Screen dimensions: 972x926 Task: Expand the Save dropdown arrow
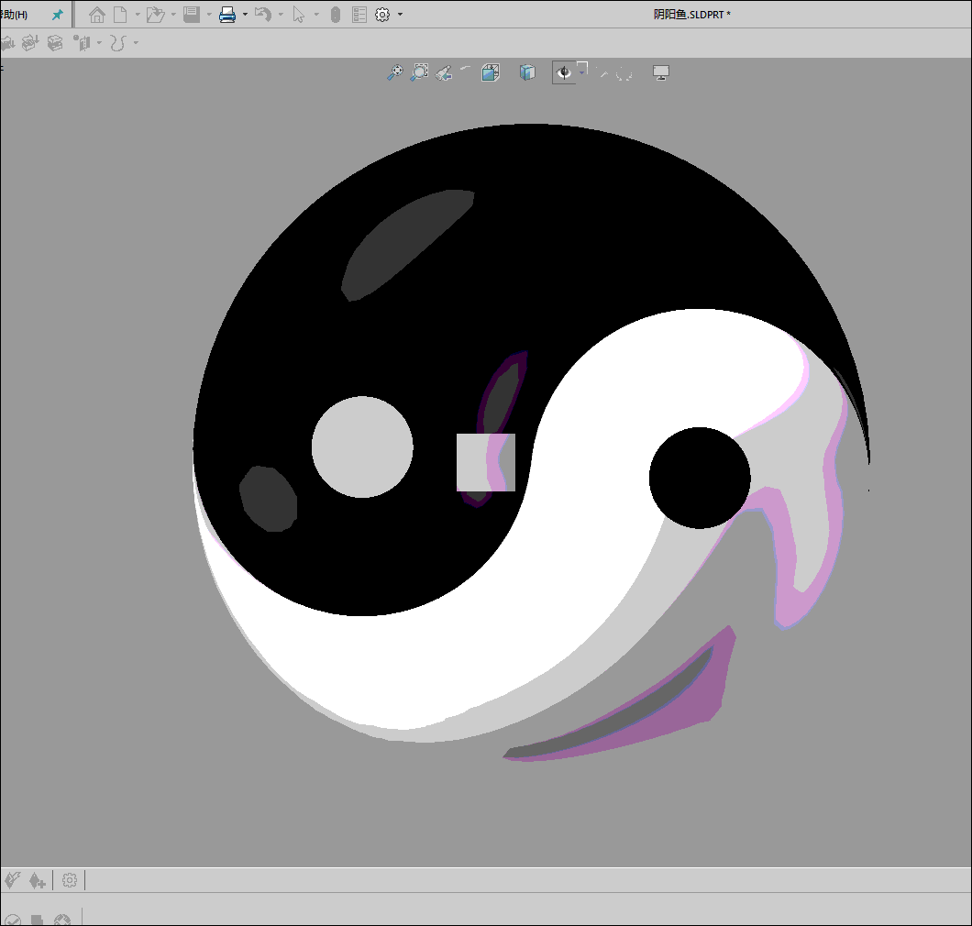[208, 15]
